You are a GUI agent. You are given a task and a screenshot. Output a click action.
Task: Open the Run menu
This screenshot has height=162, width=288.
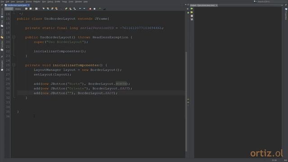[44, 2]
